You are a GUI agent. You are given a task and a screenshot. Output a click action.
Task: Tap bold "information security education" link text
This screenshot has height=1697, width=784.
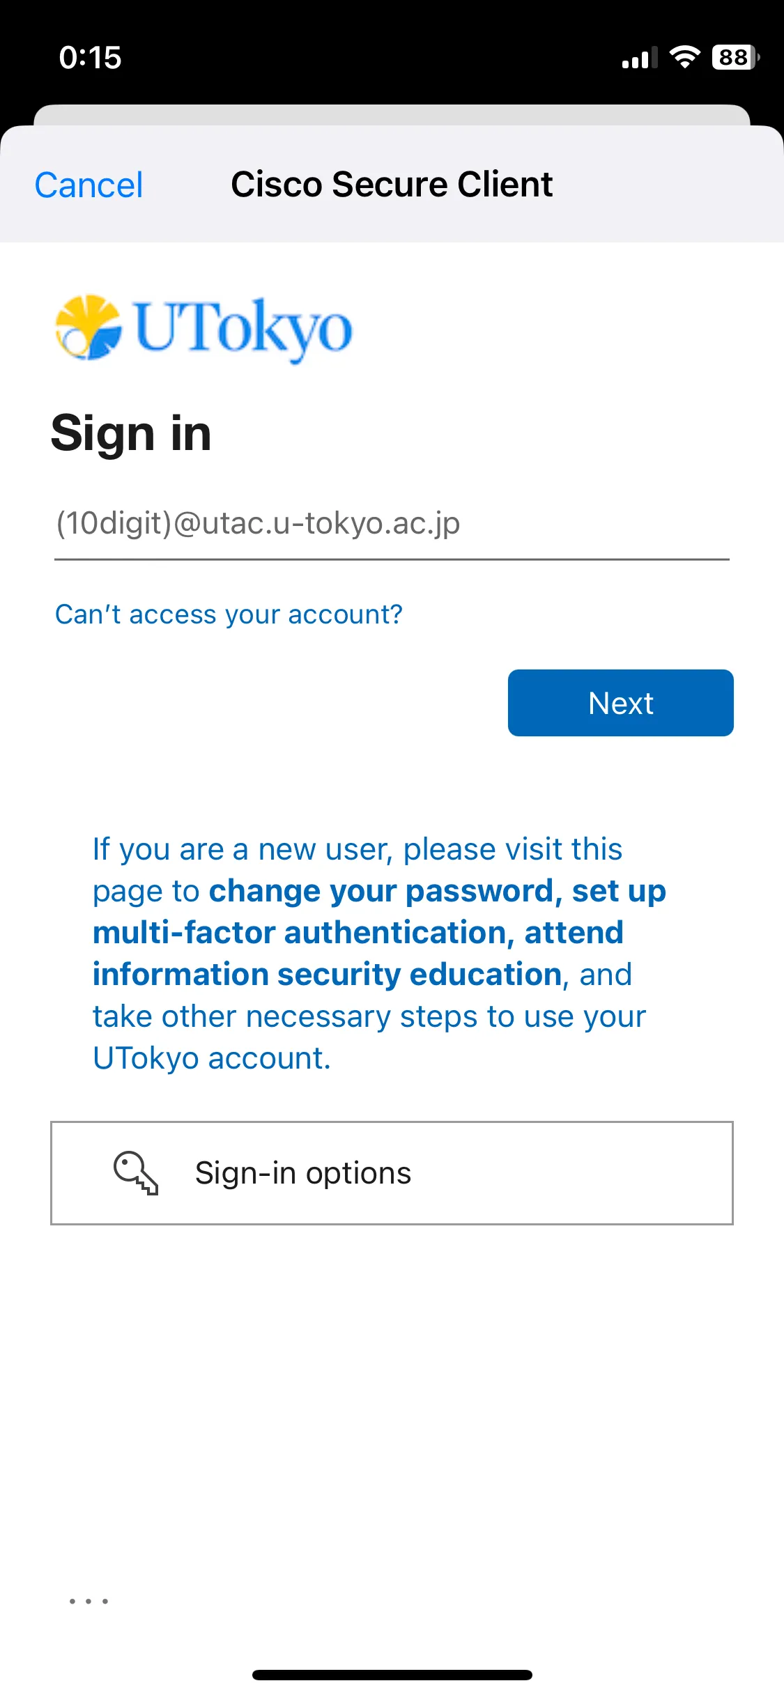click(327, 975)
